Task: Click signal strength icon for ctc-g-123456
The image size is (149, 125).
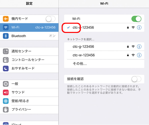Action: point(133,46)
